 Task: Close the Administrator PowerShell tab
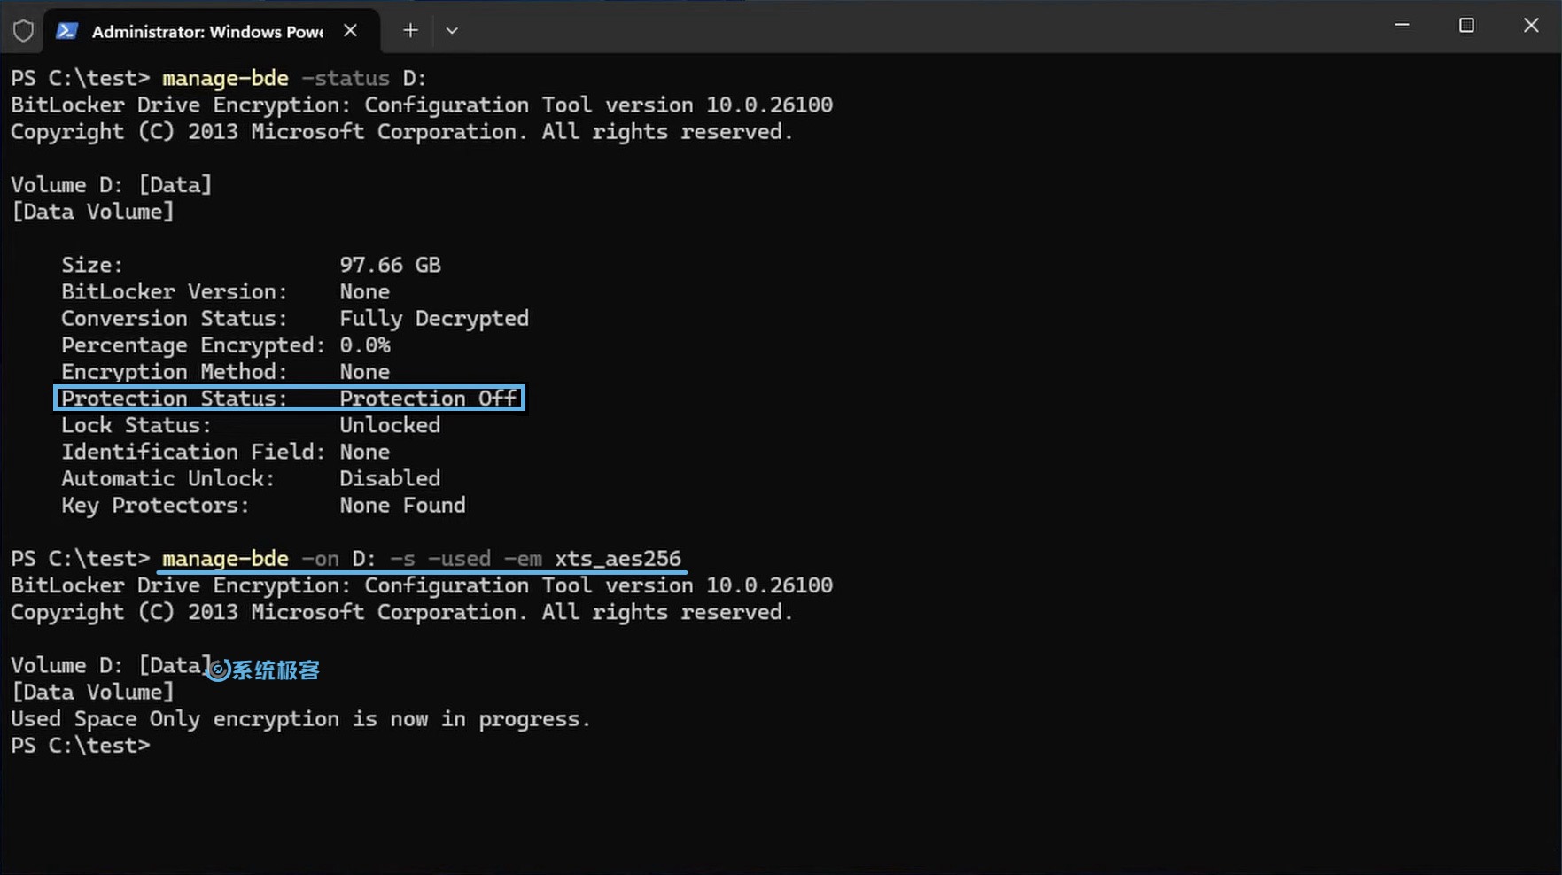(x=349, y=30)
